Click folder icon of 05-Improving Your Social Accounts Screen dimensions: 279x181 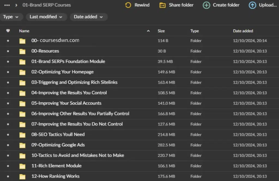pyautogui.click(x=22, y=104)
